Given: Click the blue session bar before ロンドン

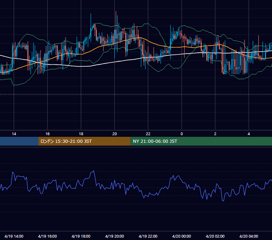Looking at the screenshot, I should [19, 141].
